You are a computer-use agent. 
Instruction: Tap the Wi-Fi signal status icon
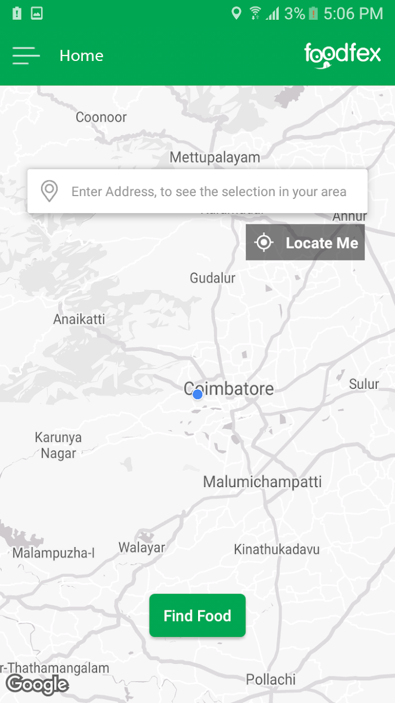[255, 13]
